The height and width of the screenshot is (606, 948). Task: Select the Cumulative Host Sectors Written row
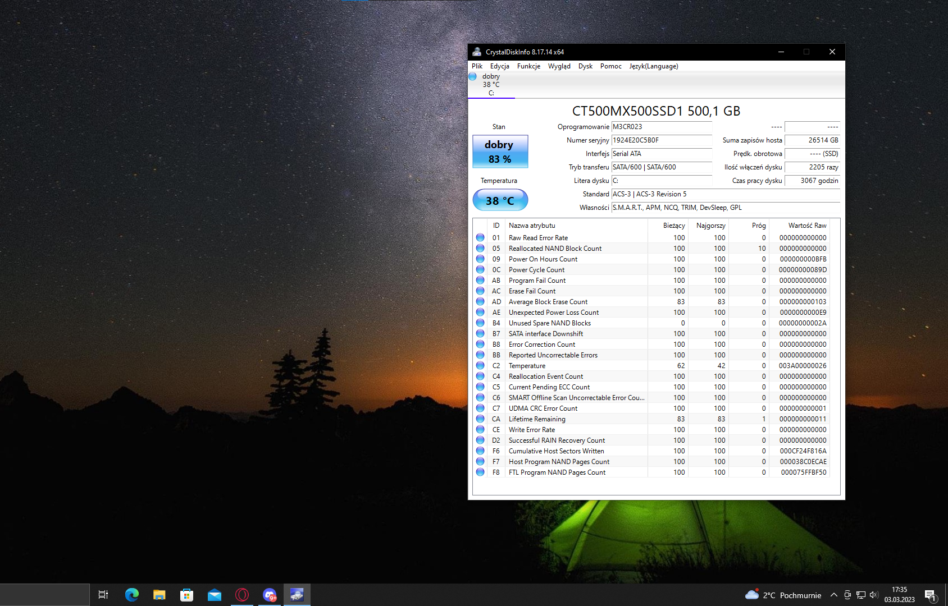tap(652, 451)
